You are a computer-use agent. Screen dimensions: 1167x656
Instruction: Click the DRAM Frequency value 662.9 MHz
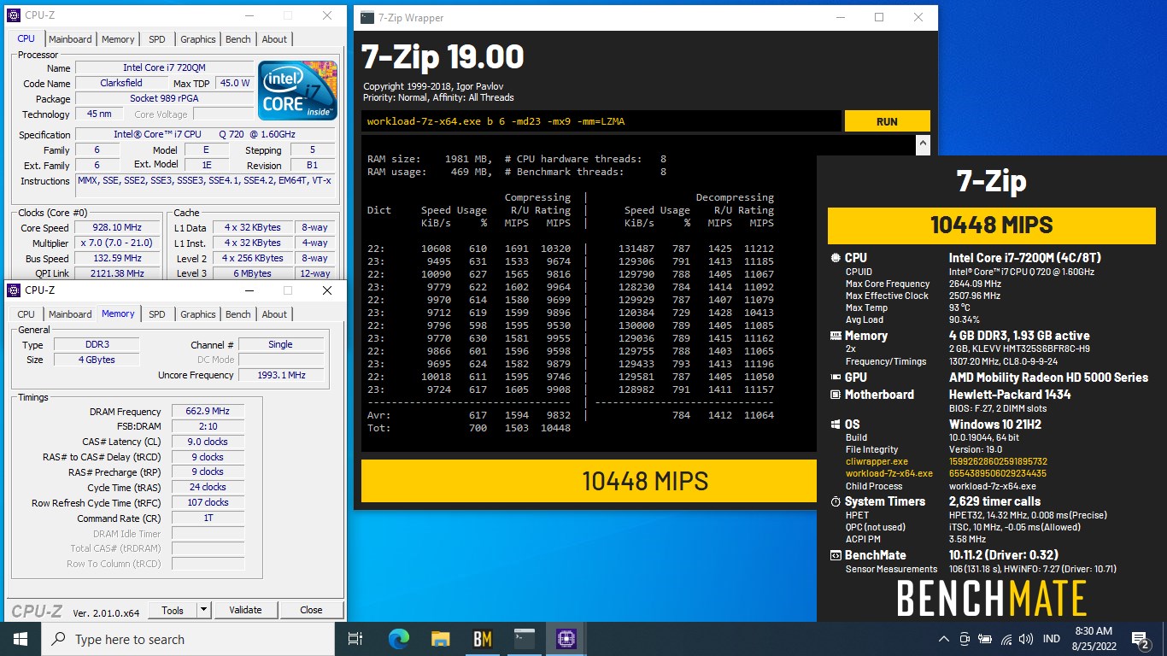click(208, 412)
